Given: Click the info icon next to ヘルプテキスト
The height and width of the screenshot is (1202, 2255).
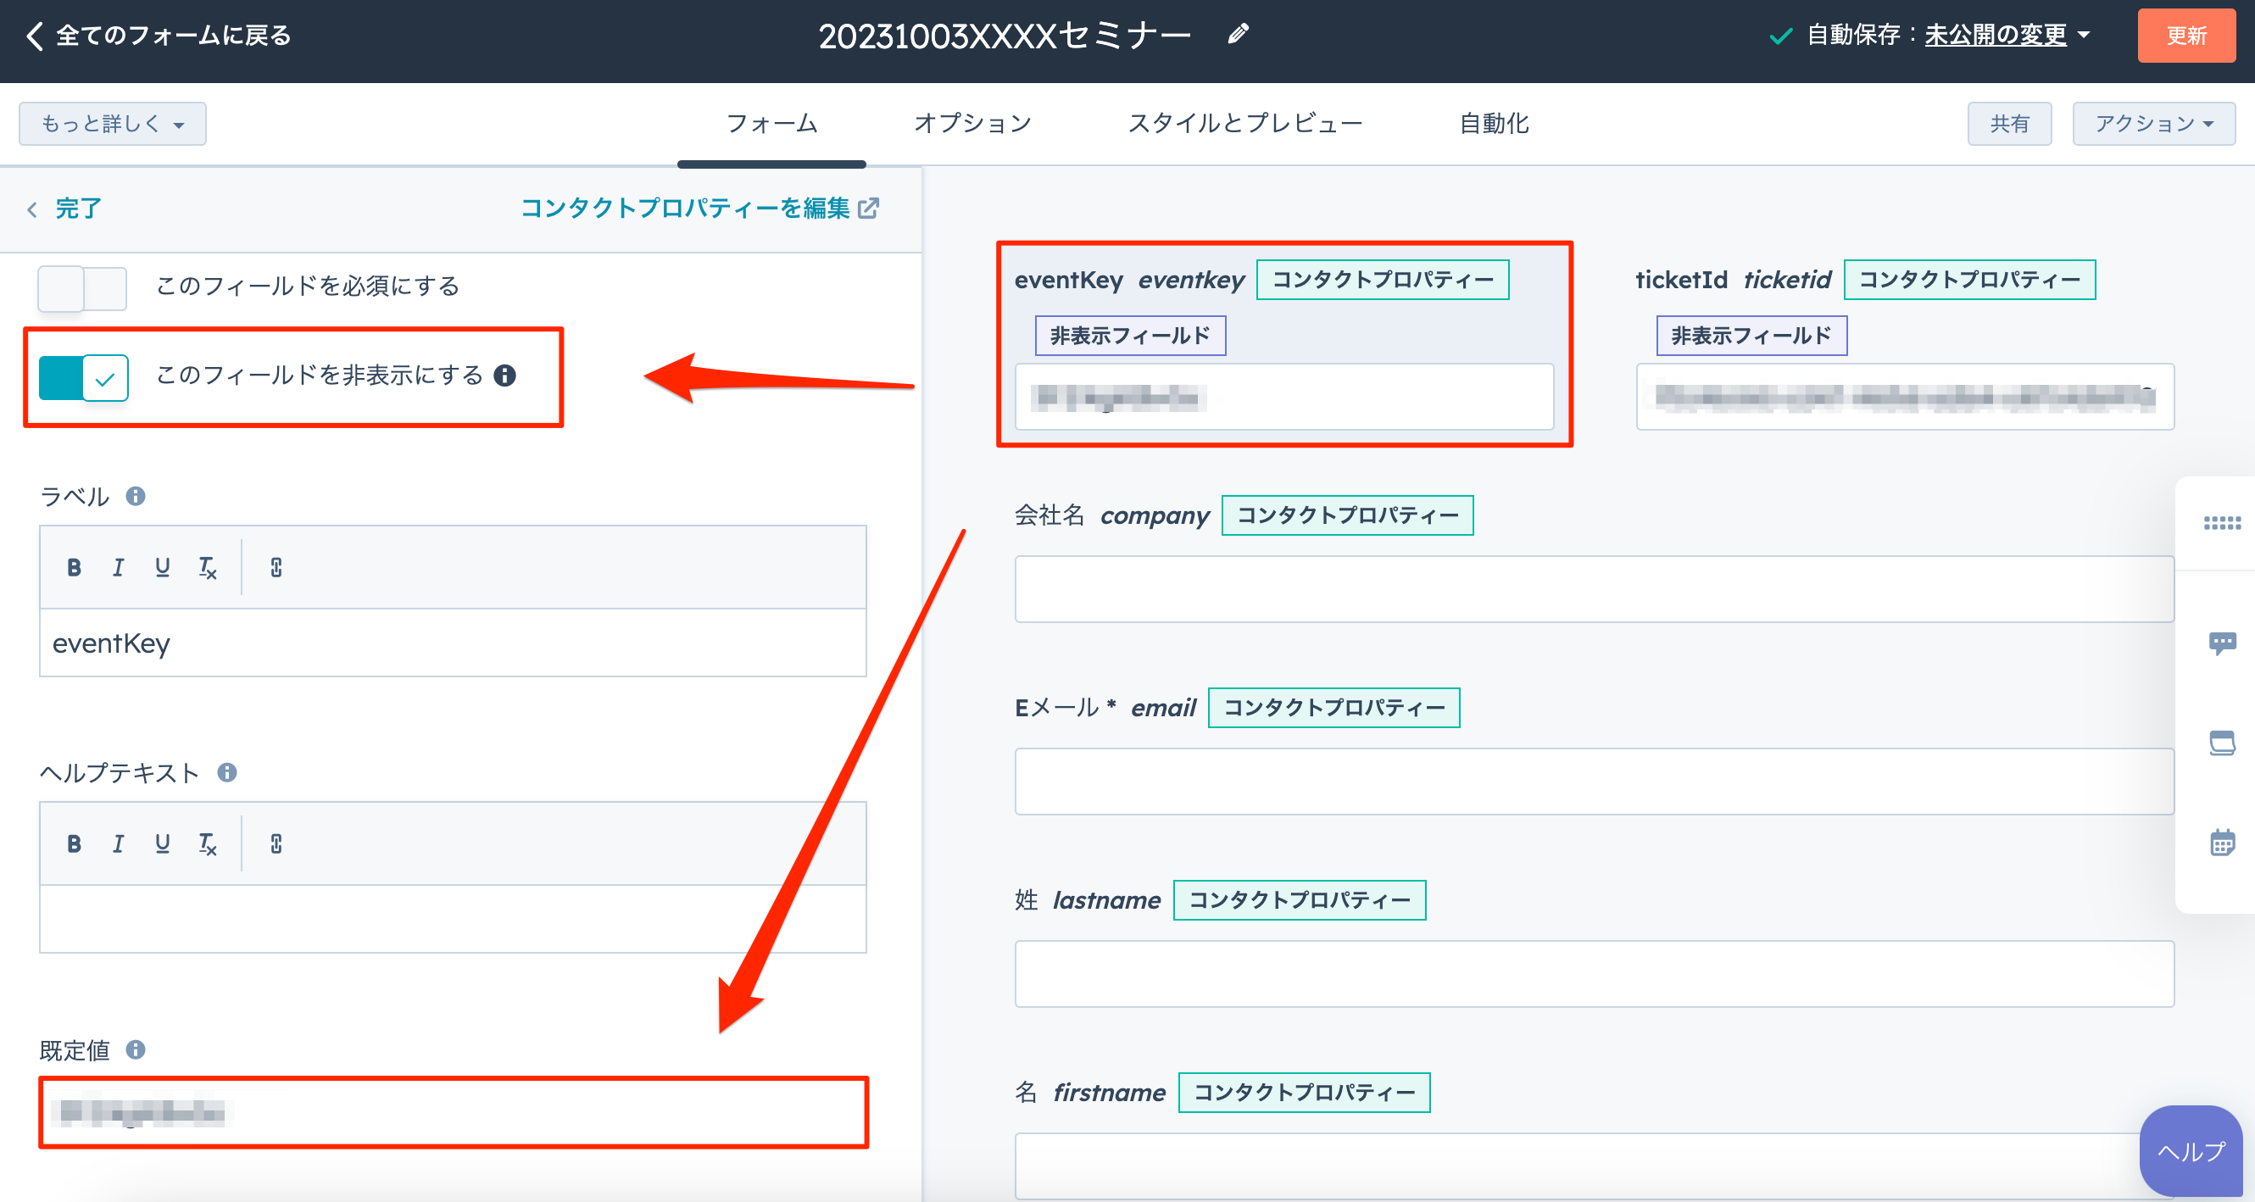Looking at the screenshot, I should pyautogui.click(x=226, y=772).
